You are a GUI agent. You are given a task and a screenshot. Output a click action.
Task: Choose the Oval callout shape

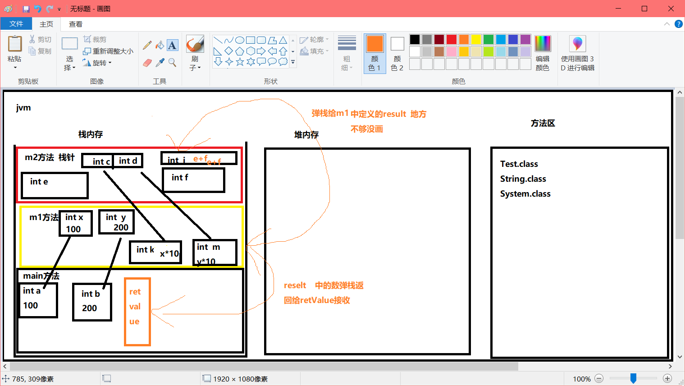[272, 62]
